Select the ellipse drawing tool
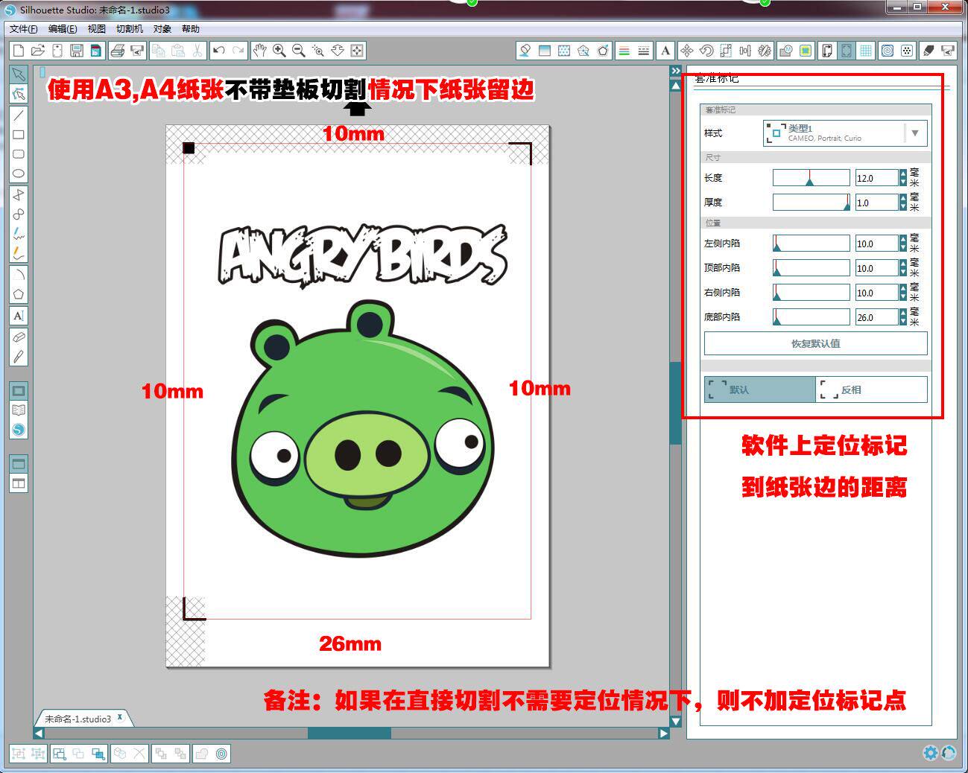 (19, 174)
